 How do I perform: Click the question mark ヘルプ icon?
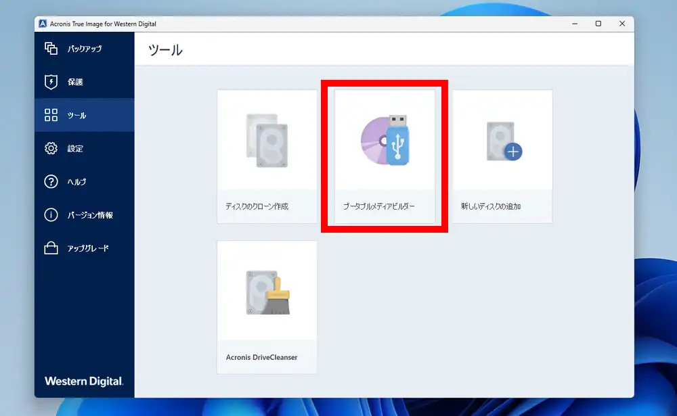point(51,181)
